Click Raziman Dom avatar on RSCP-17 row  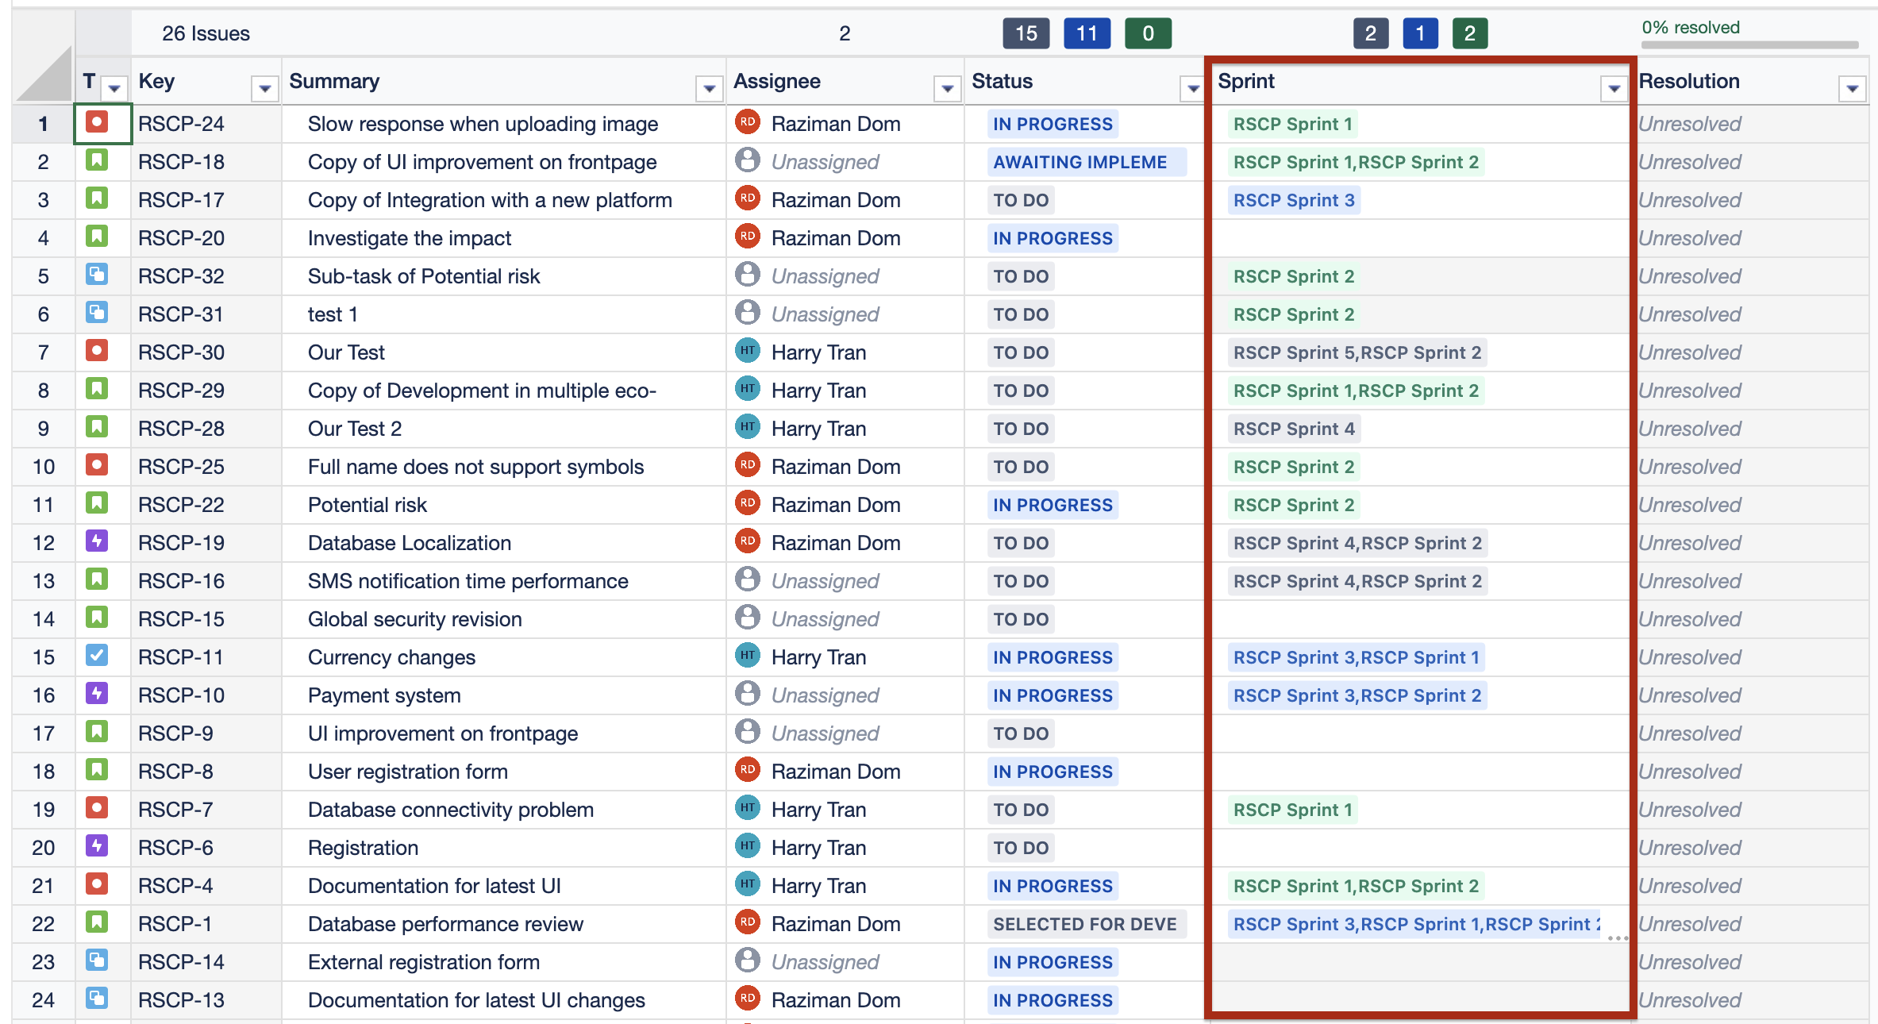click(x=747, y=198)
